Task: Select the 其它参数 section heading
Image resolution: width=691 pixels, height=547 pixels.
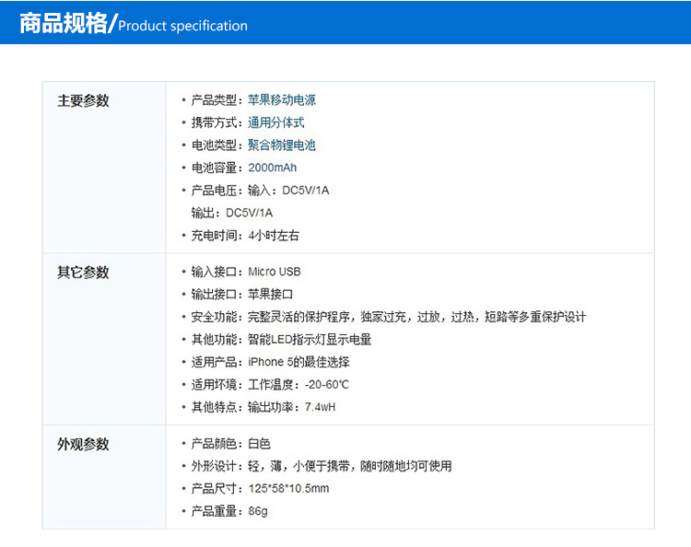Action: pyautogui.click(x=83, y=273)
